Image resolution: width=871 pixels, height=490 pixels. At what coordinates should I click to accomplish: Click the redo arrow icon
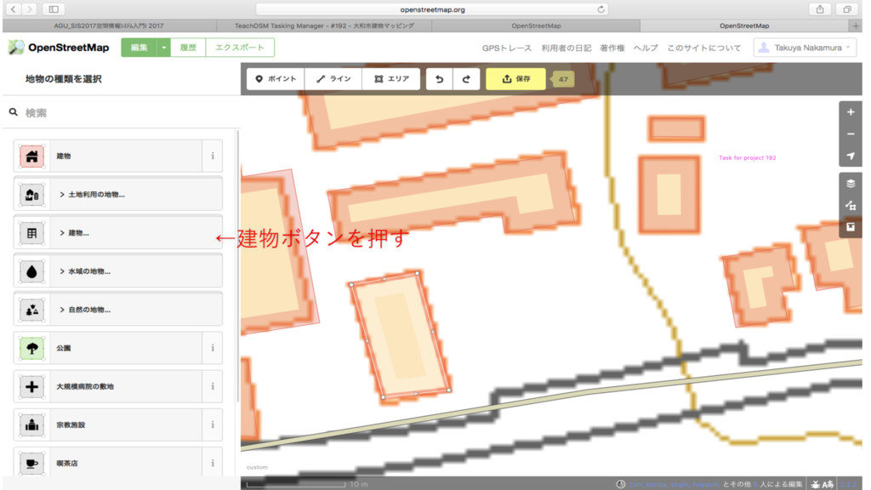click(466, 79)
